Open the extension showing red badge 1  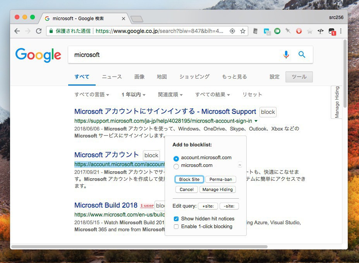(332, 32)
